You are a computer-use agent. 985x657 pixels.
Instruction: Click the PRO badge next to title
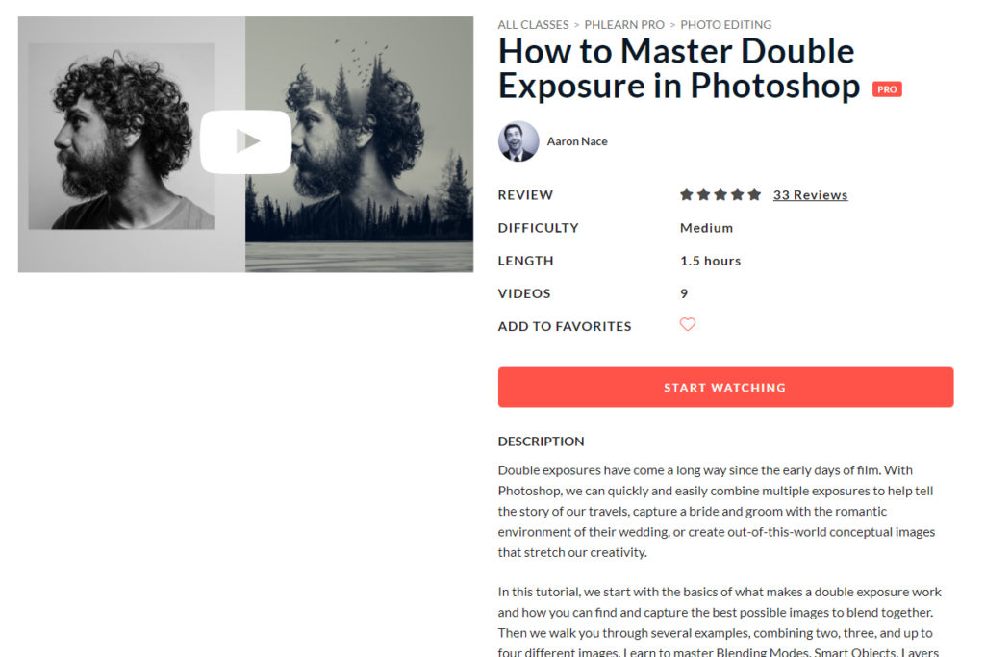pyautogui.click(x=887, y=89)
